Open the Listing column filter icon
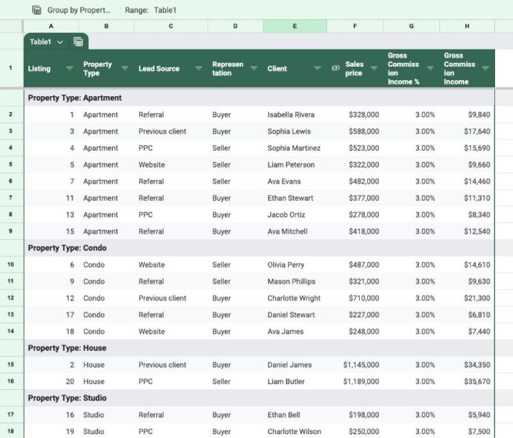513x438 pixels. [x=69, y=69]
